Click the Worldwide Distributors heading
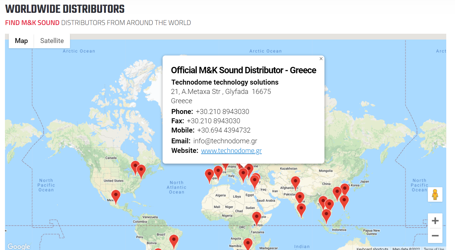Image resolution: width=455 pixels, height=250 pixels. [x=65, y=9]
